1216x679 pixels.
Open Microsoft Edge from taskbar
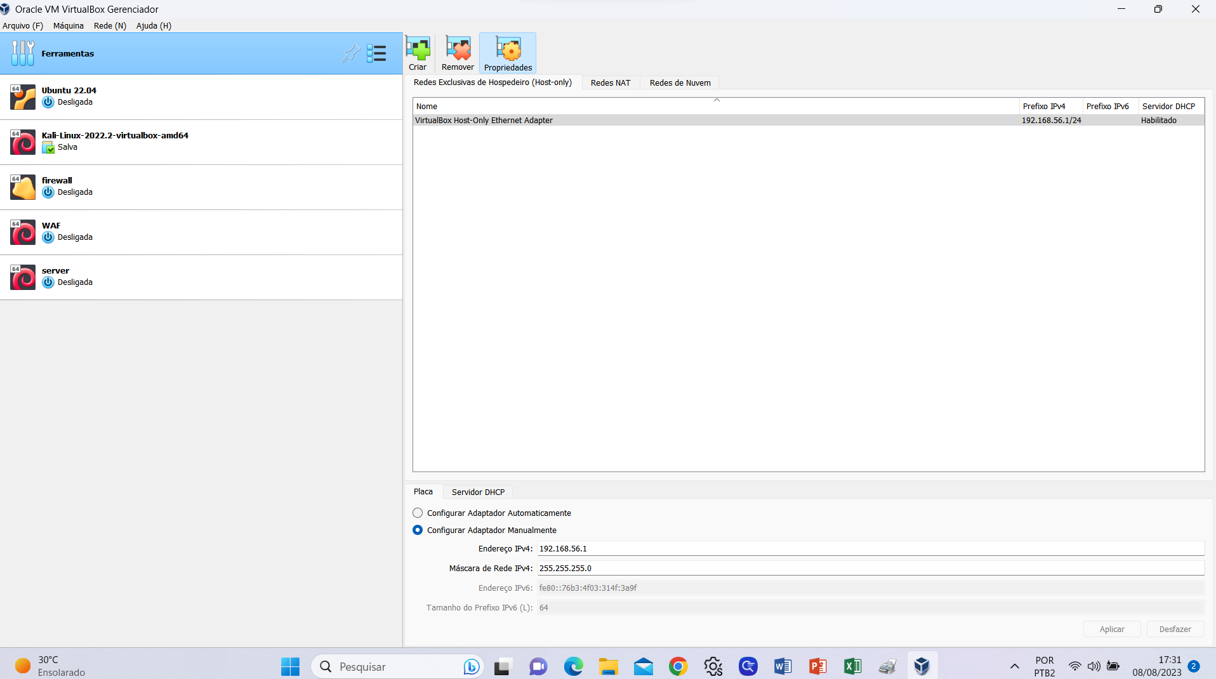[573, 666]
